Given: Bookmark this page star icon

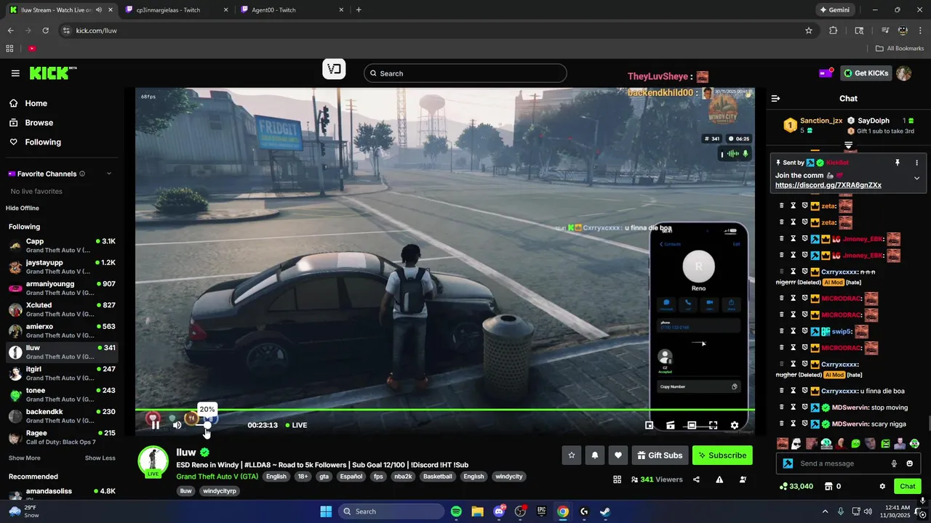Looking at the screenshot, I should [x=809, y=31].
